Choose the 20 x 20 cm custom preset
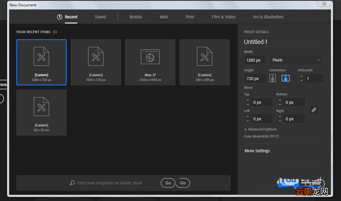 [x=41, y=113]
